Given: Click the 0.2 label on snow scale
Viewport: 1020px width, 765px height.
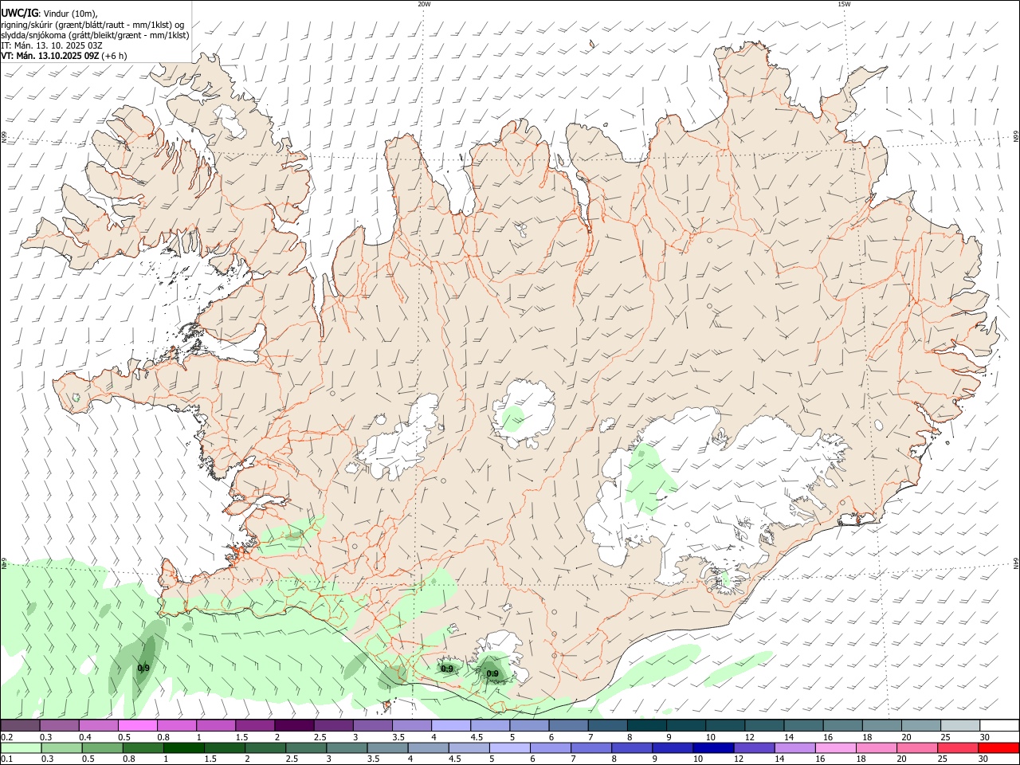Looking at the screenshot, I should [x=6, y=737].
